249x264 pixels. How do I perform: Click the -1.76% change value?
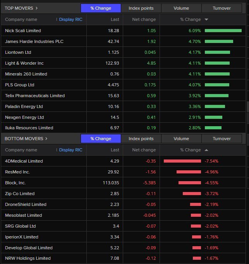tap(211, 237)
